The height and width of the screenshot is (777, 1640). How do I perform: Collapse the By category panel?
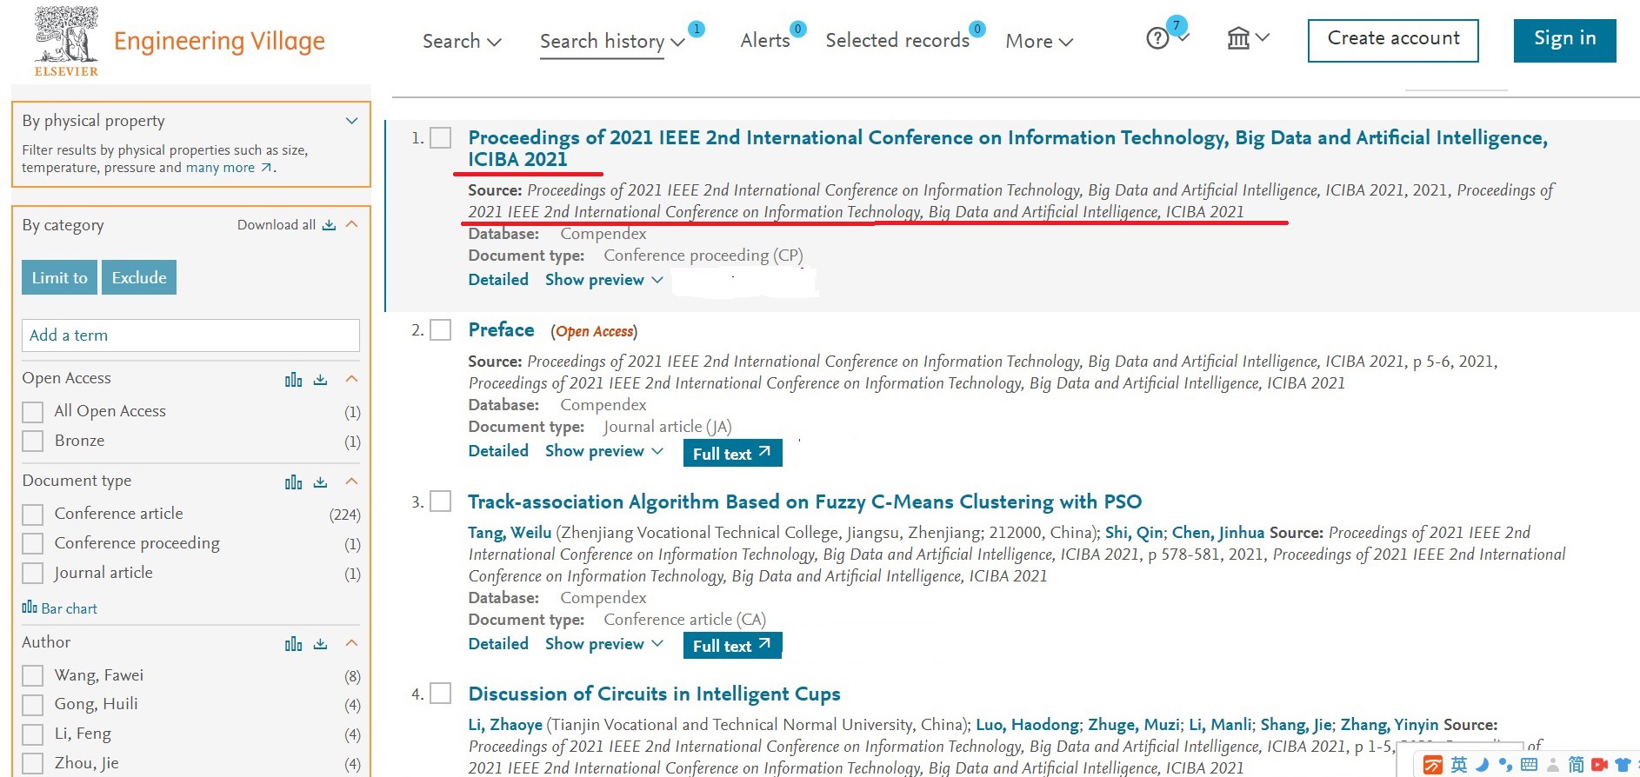point(351,224)
